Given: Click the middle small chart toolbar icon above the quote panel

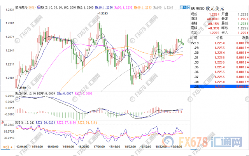Looking at the screenshot, I should (185, 7).
